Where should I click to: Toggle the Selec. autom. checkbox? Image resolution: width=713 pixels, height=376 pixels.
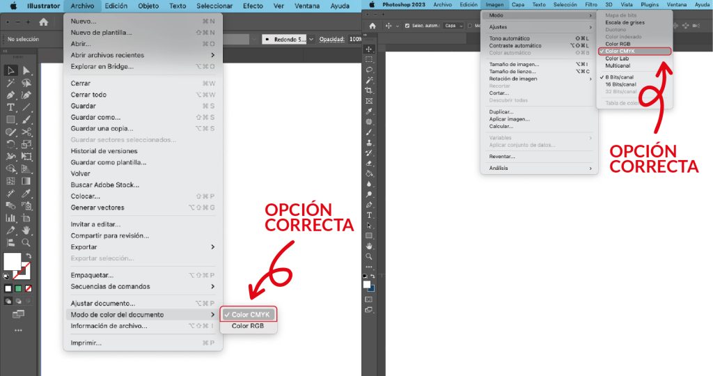click(x=407, y=26)
